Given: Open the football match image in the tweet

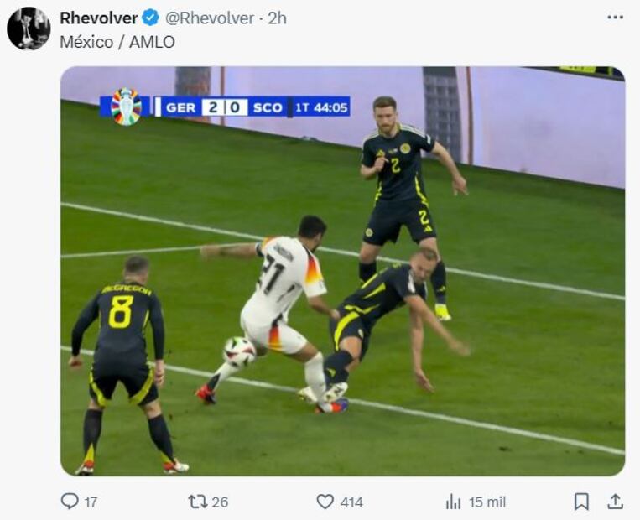Looking at the screenshot, I should (342, 271).
